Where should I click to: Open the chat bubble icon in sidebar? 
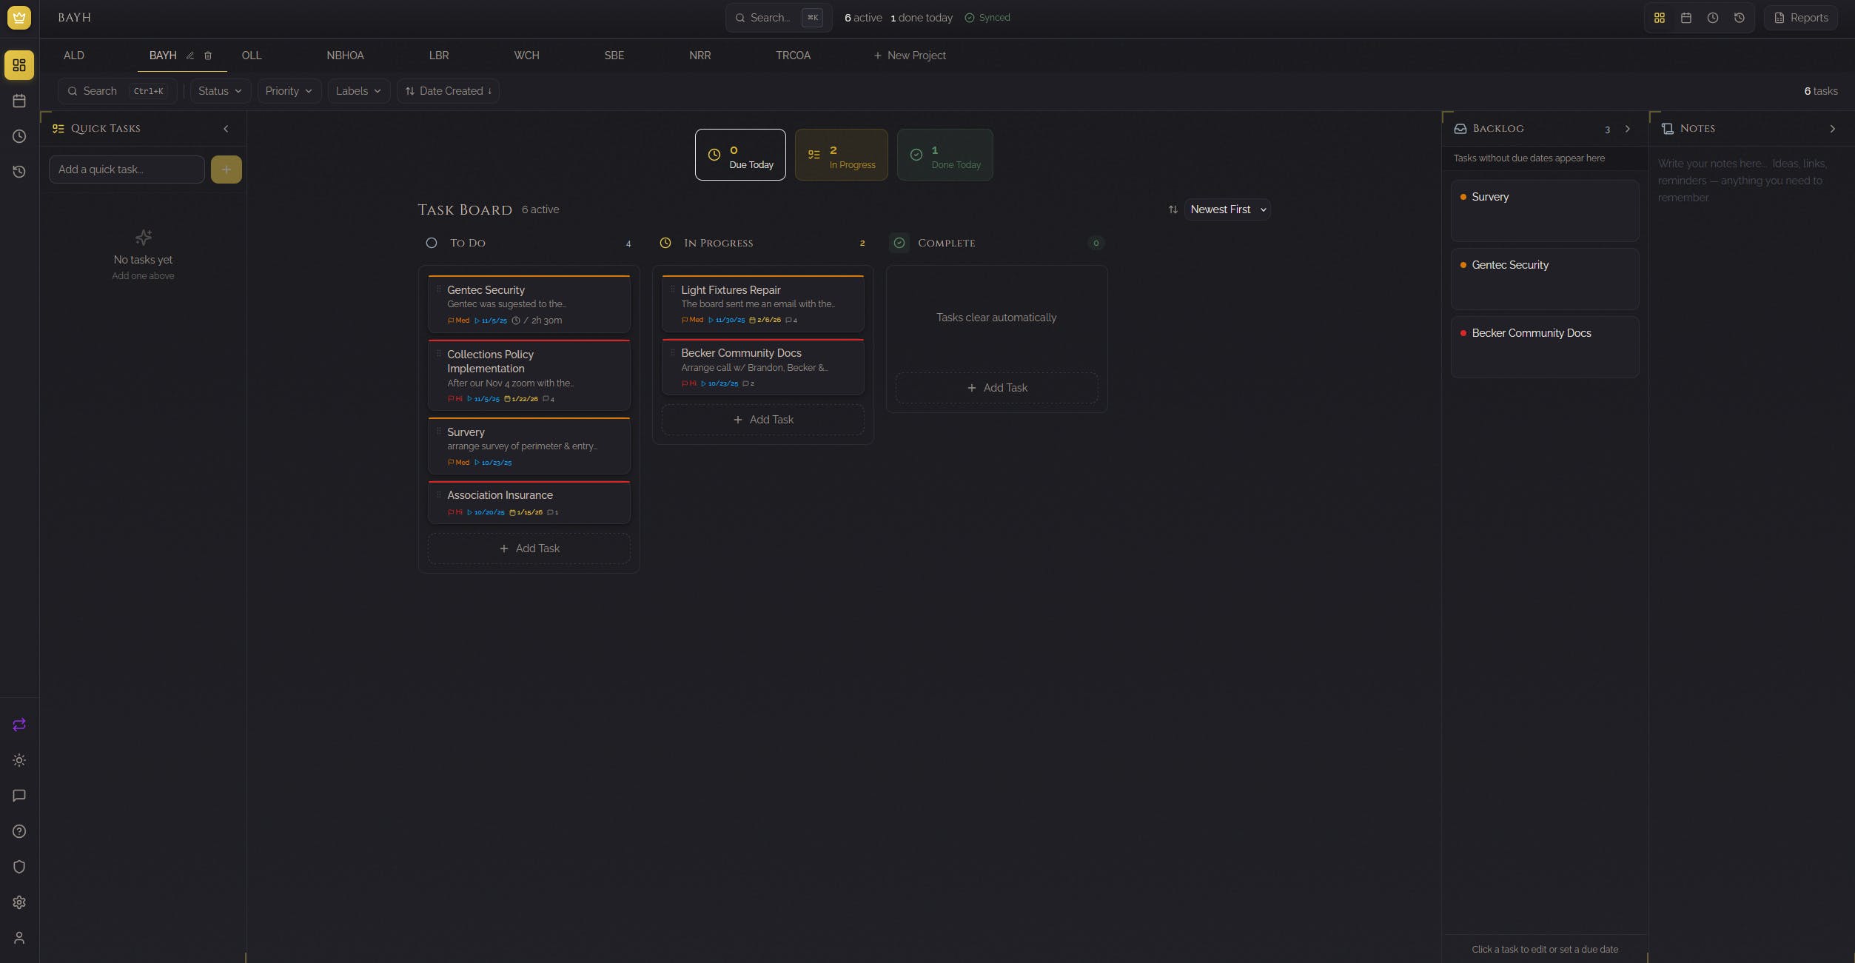tap(19, 796)
